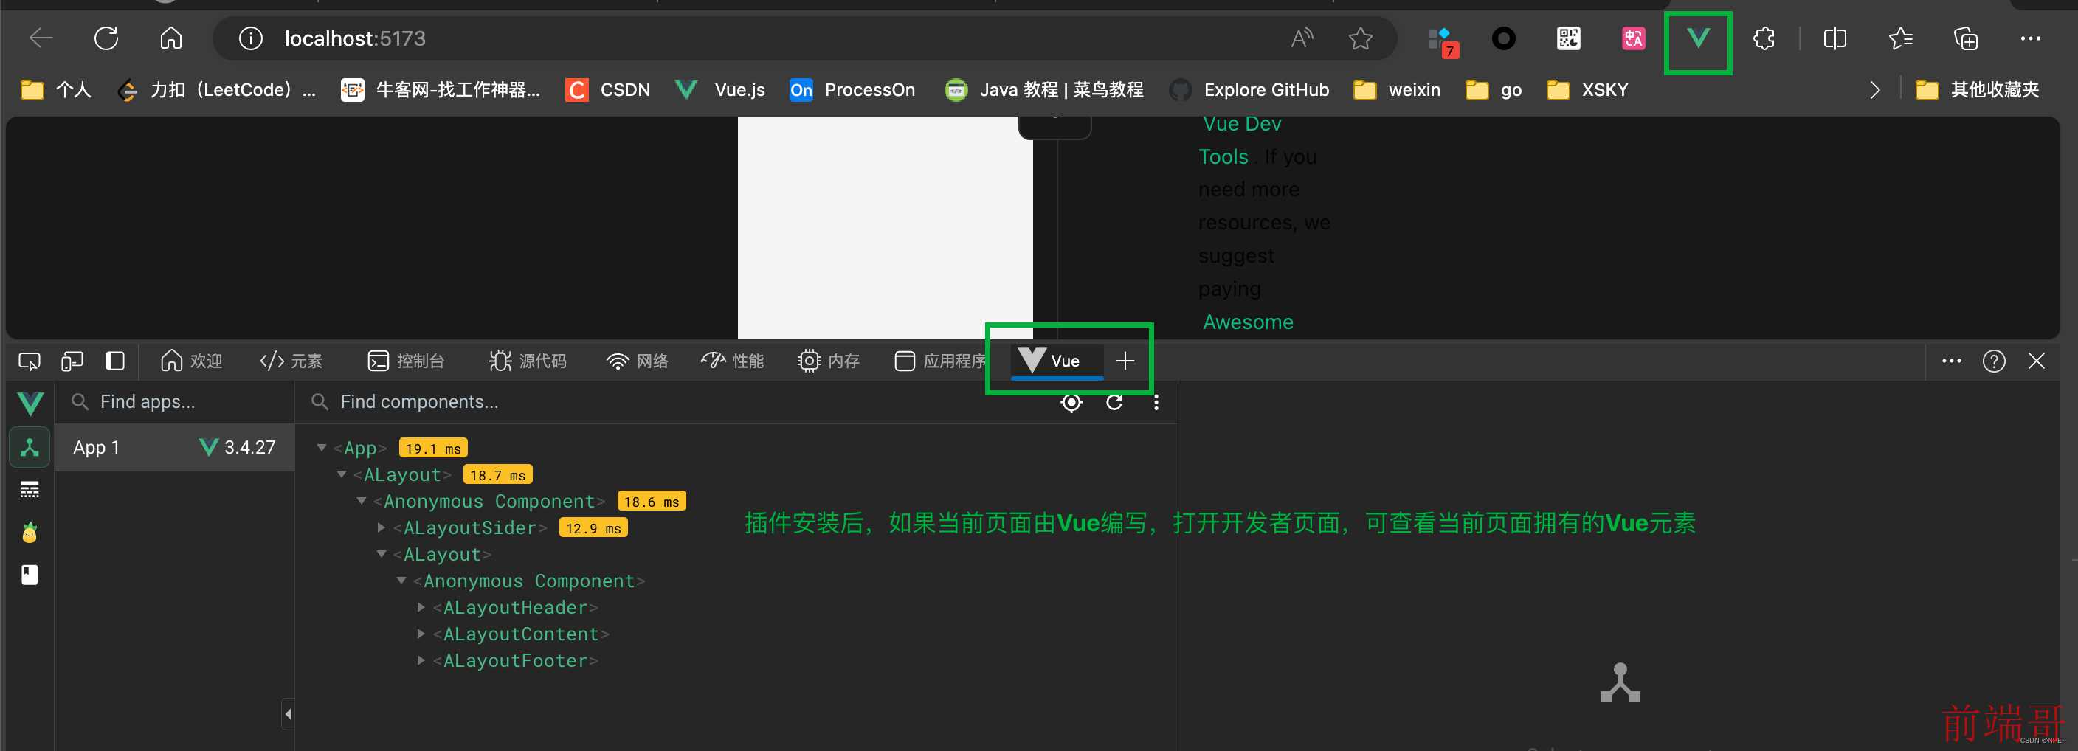Open browser settings and more menu
The height and width of the screenshot is (751, 2078).
point(2031,38)
